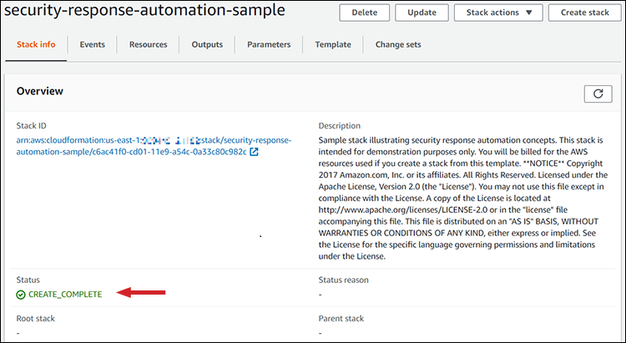
Task: Click the Delete button
Action: pos(365,13)
